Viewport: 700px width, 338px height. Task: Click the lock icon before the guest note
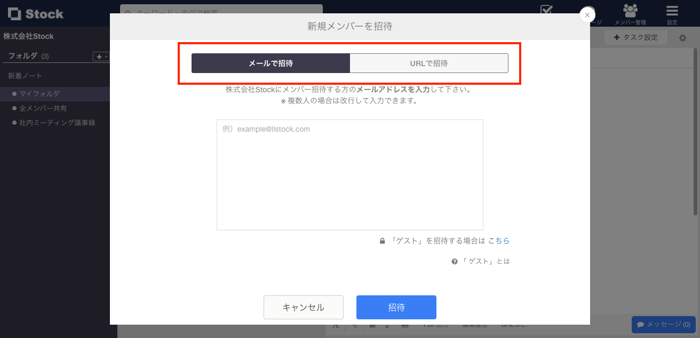click(382, 240)
